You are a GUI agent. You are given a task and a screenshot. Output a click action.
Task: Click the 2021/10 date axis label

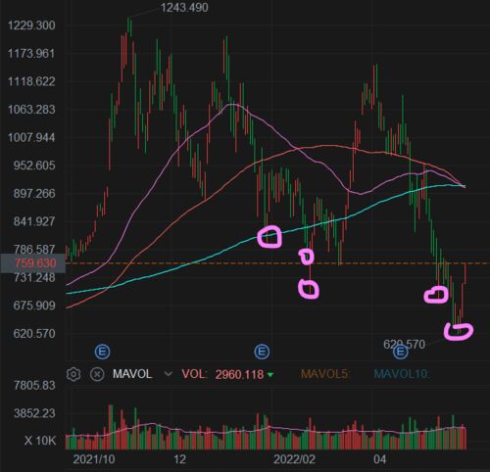pos(94,459)
